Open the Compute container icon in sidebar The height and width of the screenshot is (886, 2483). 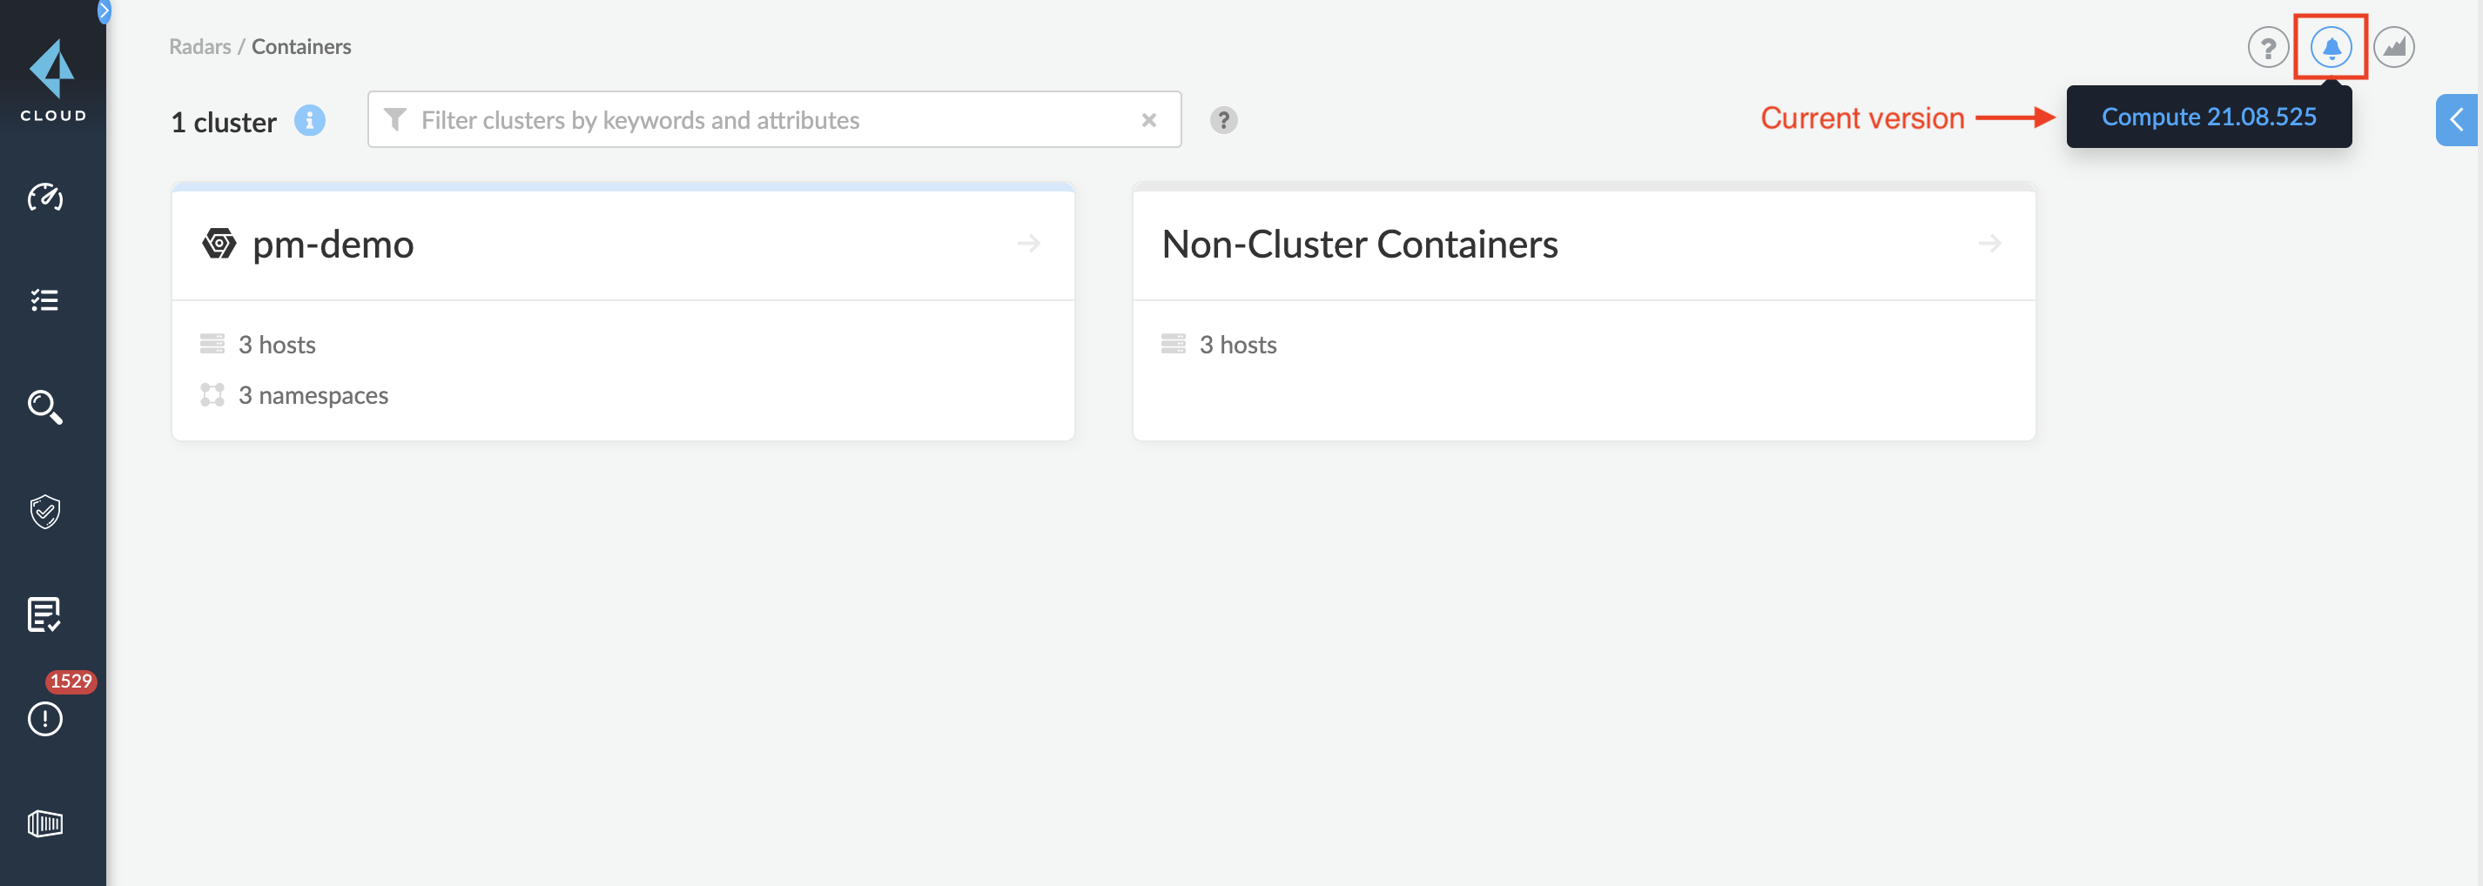click(x=45, y=822)
